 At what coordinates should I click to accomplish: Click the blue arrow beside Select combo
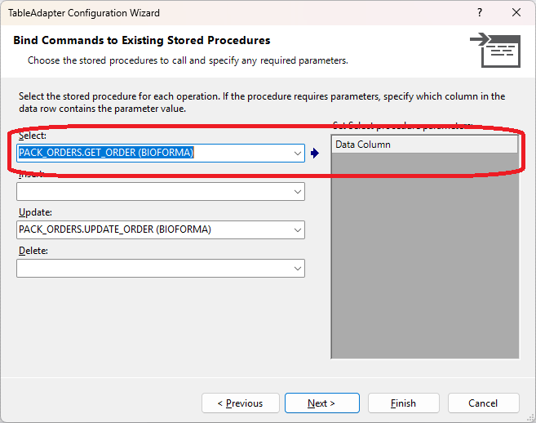[x=315, y=153]
